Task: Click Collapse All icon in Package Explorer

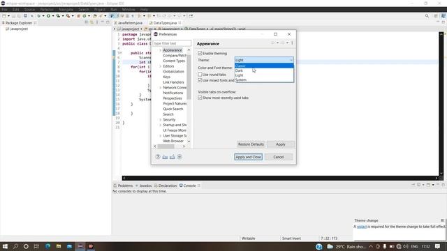Action: click(87, 22)
